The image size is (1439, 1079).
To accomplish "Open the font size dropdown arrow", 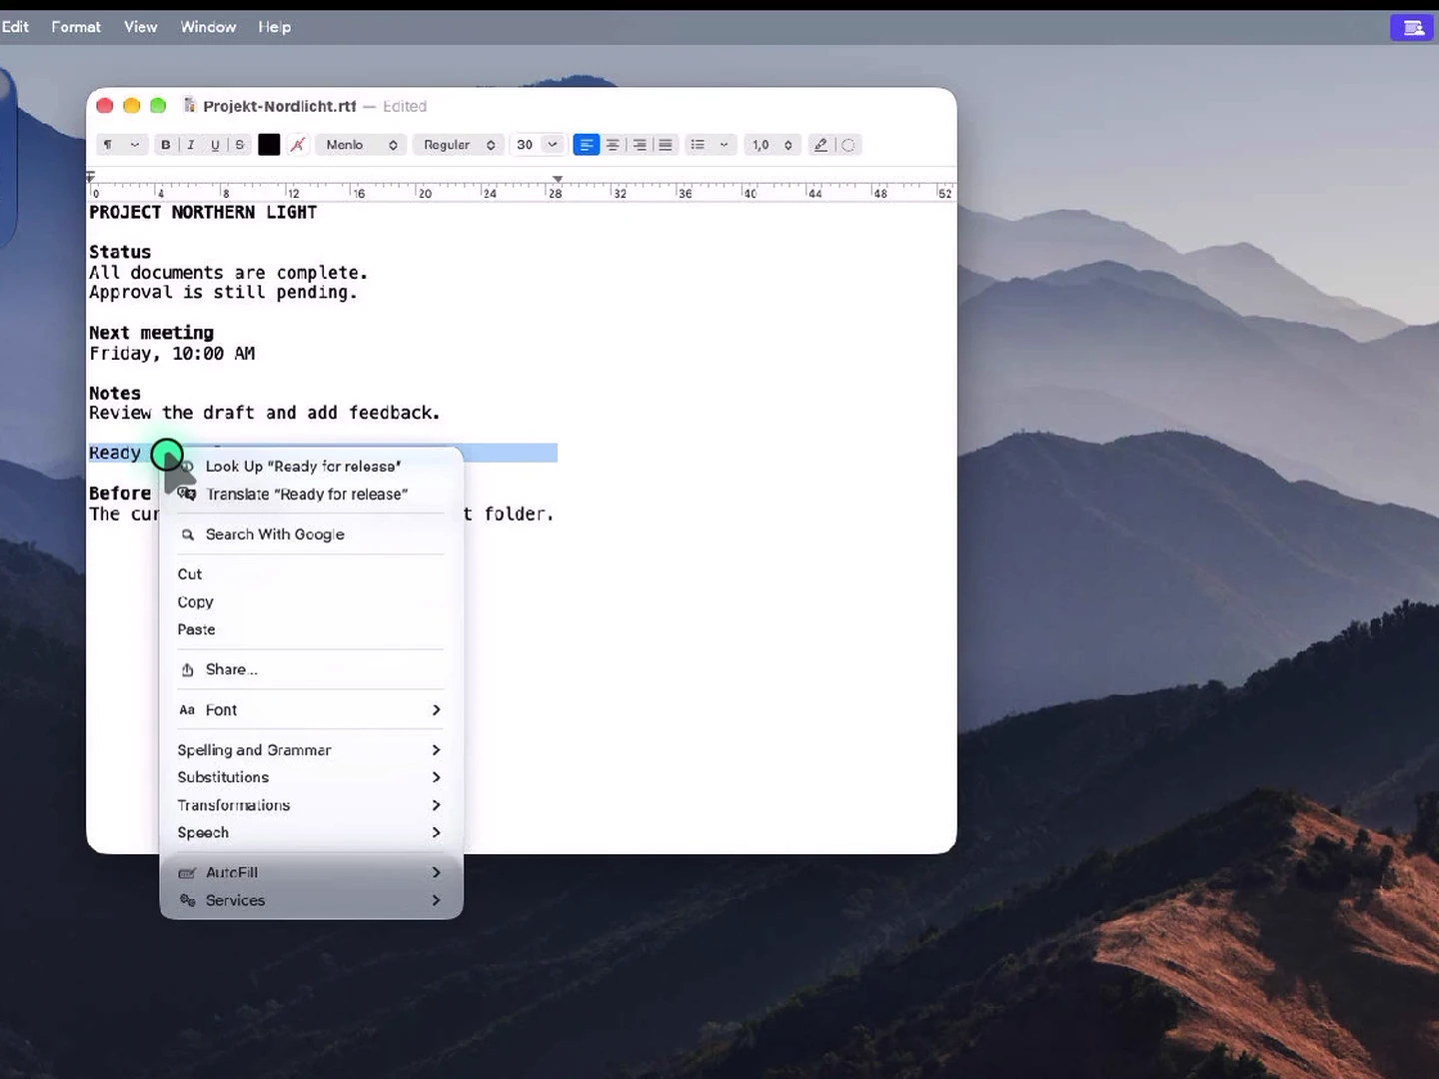I will 553,145.
